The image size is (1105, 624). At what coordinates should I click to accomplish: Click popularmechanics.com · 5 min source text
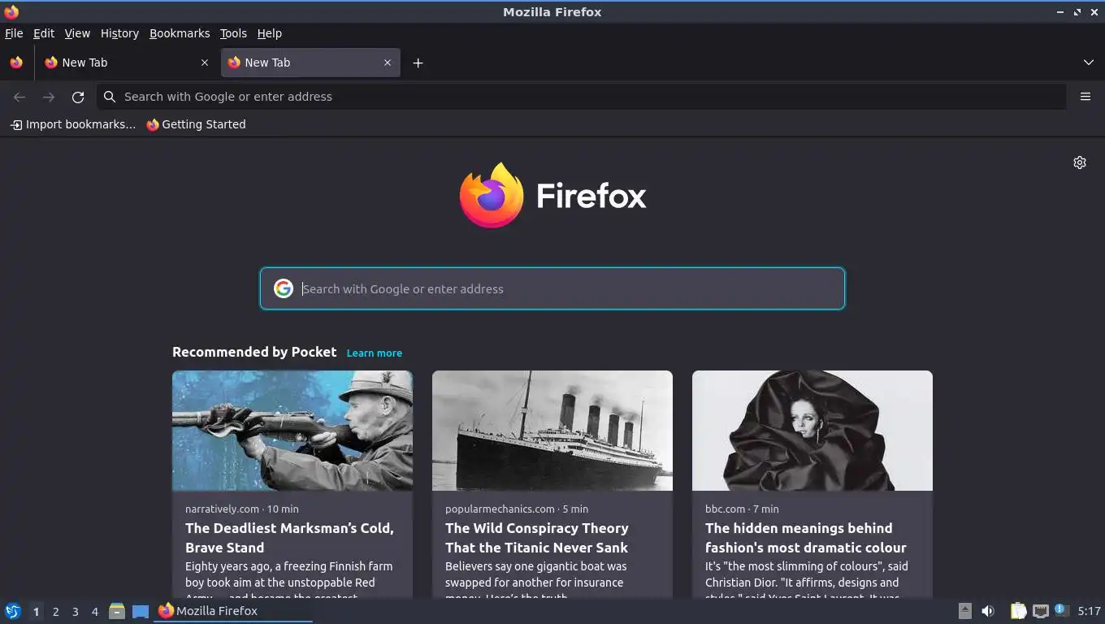[x=517, y=509]
